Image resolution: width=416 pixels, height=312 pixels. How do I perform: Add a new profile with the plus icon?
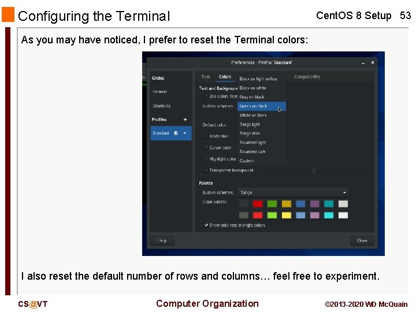click(x=185, y=120)
